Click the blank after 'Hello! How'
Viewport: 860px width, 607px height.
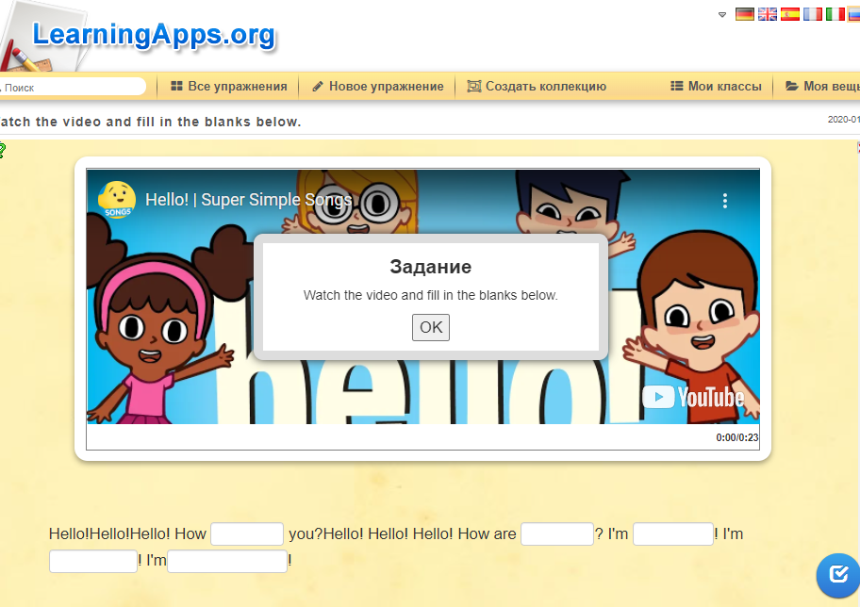click(x=247, y=534)
